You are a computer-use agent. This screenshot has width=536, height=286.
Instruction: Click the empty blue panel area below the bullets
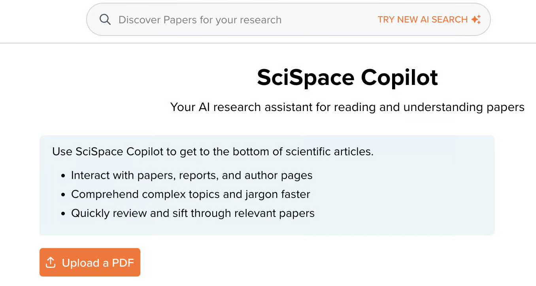pos(267,228)
